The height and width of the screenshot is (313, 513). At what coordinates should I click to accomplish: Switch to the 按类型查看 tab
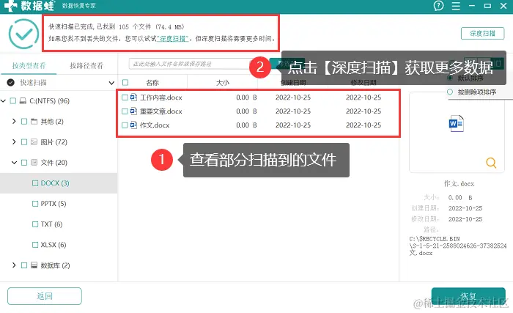click(29, 65)
